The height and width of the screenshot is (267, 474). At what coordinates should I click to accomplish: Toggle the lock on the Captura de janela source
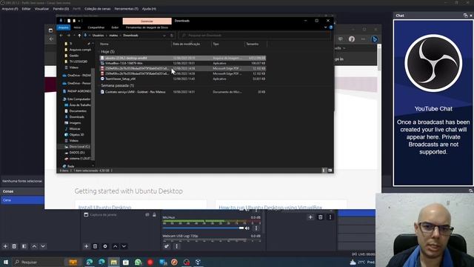pyautogui.click(x=154, y=214)
